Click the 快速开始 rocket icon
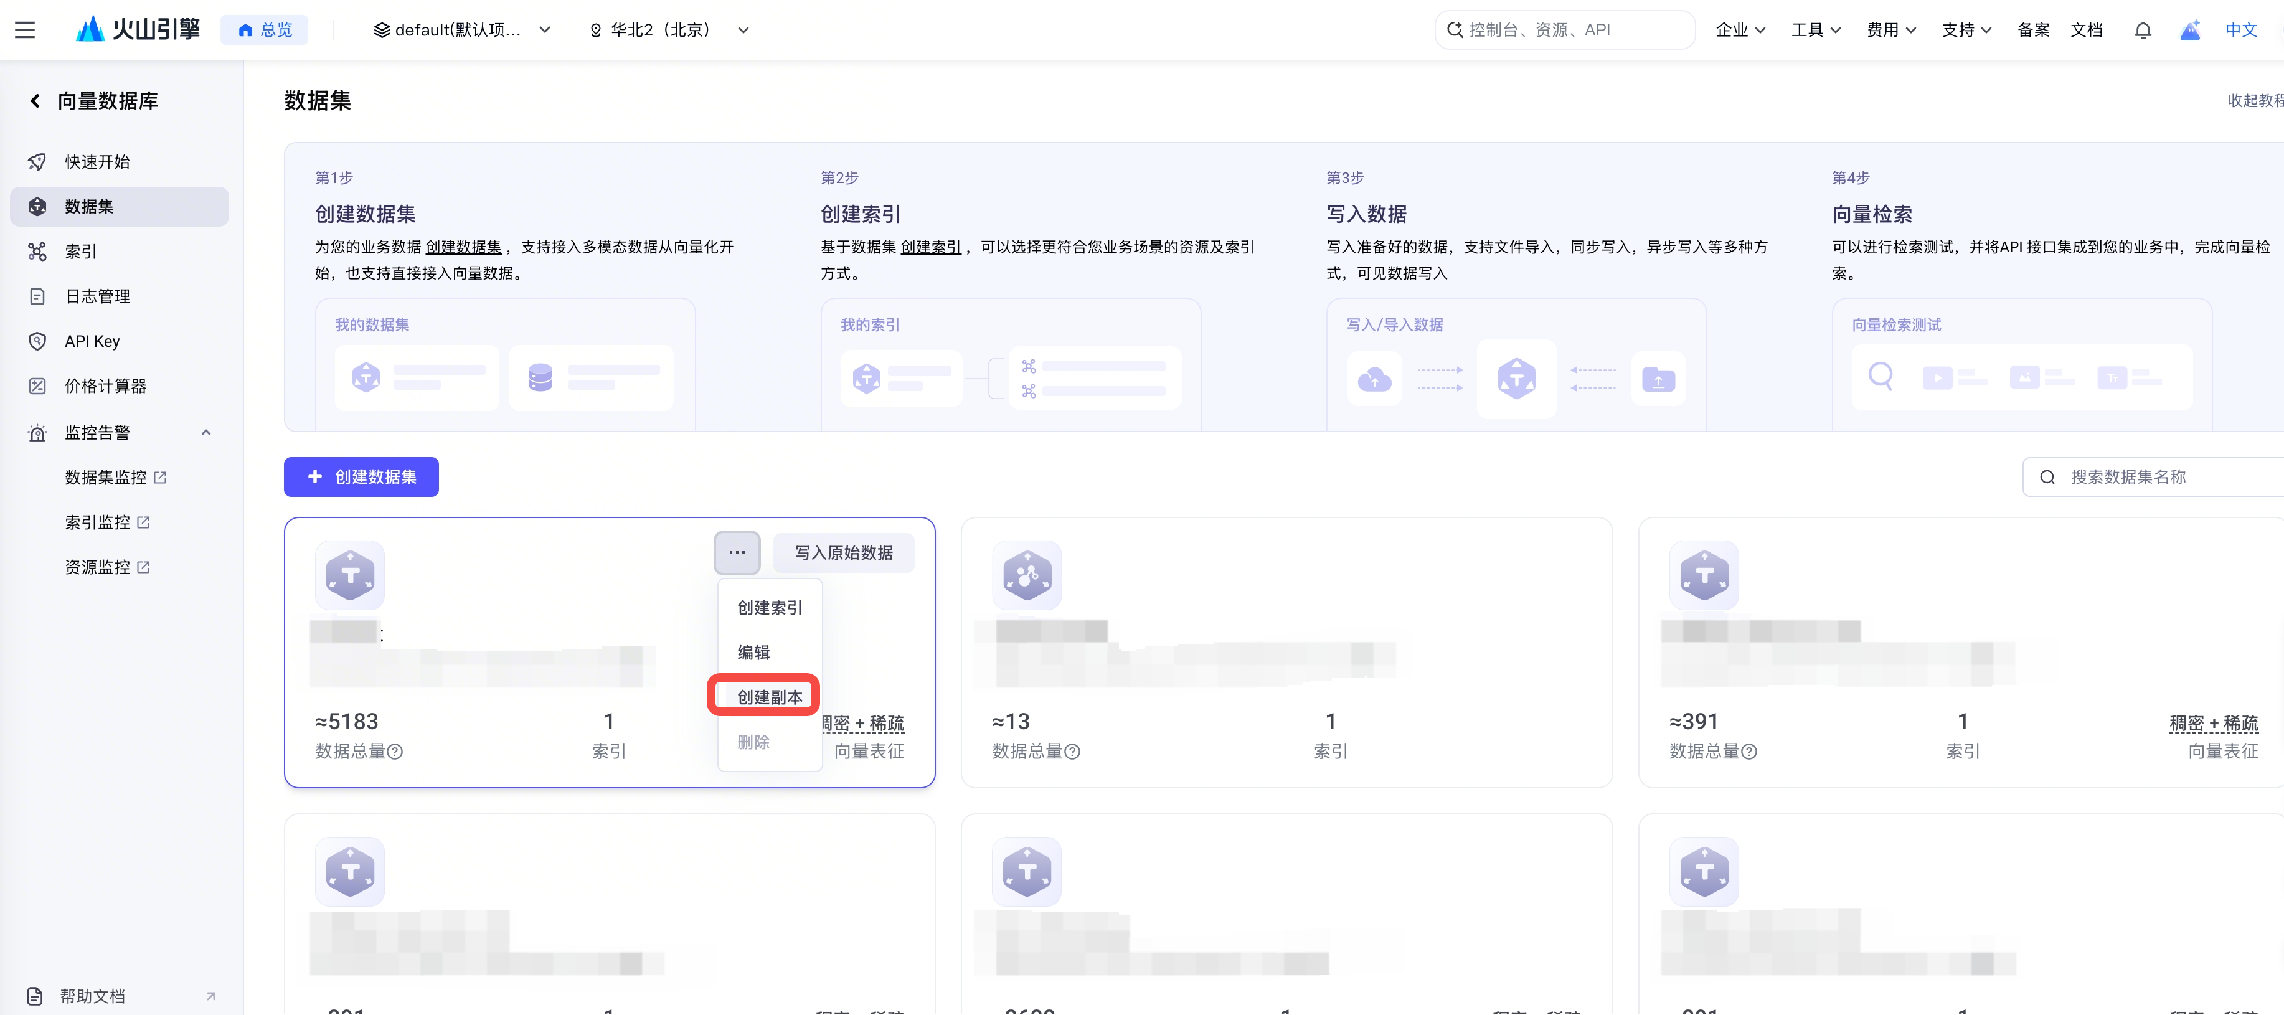 37,161
